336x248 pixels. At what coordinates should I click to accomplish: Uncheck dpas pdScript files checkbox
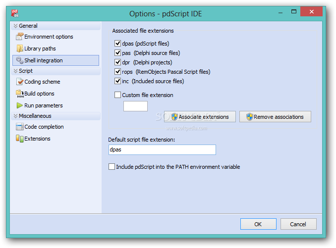coord(117,44)
